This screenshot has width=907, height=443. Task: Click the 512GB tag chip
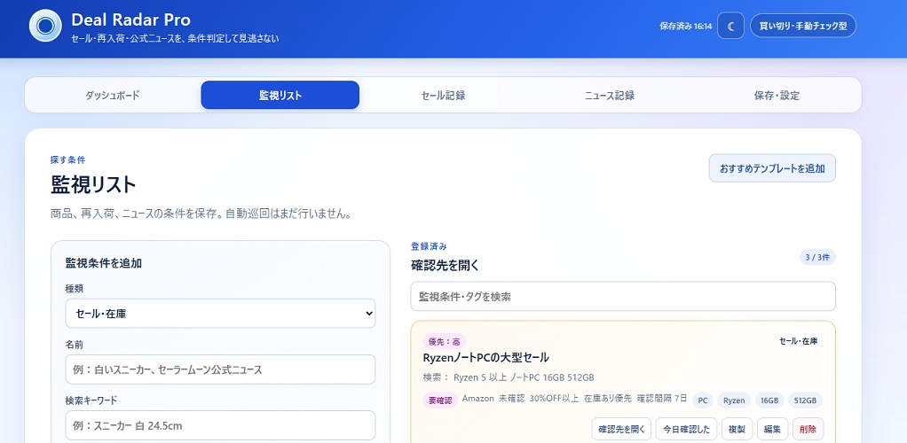click(x=805, y=400)
